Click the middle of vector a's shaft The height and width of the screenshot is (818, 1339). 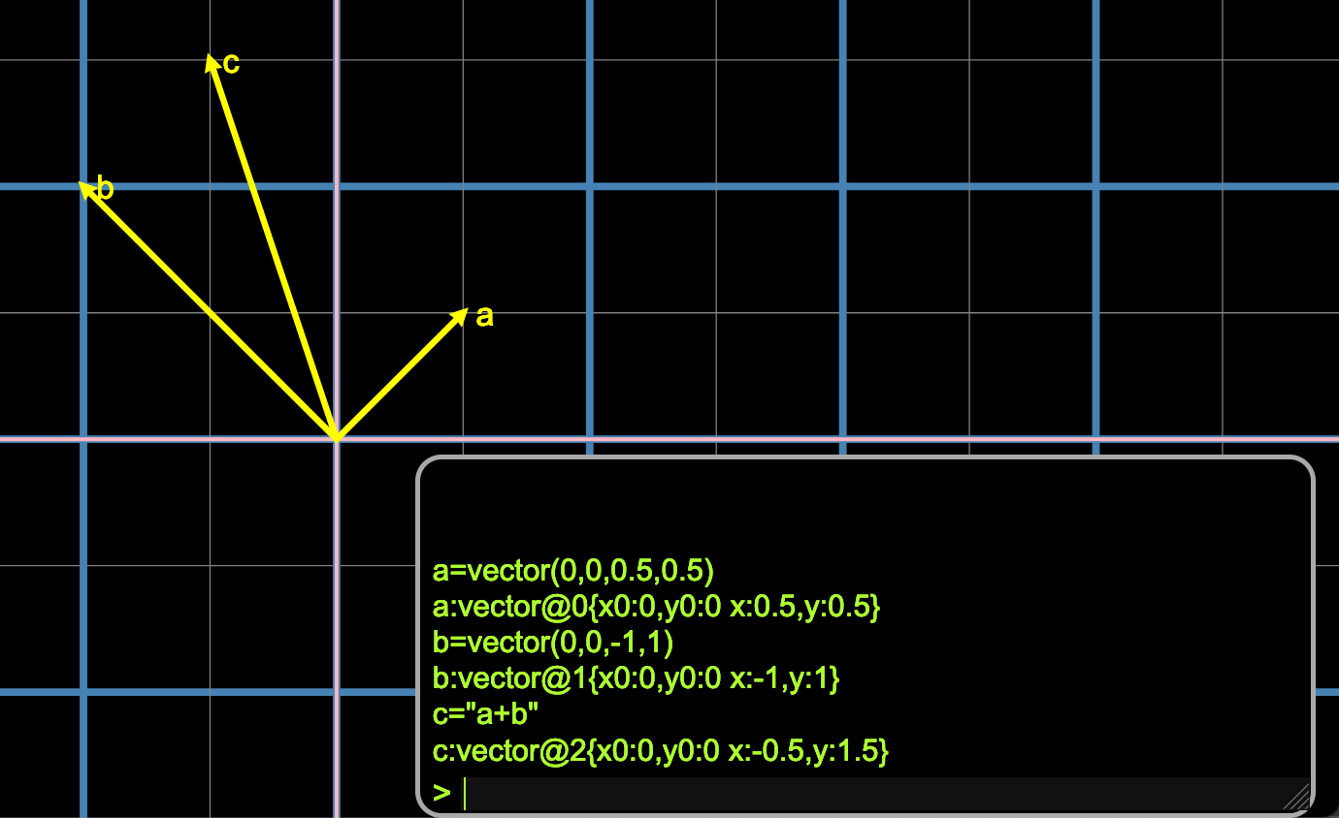(x=400, y=375)
